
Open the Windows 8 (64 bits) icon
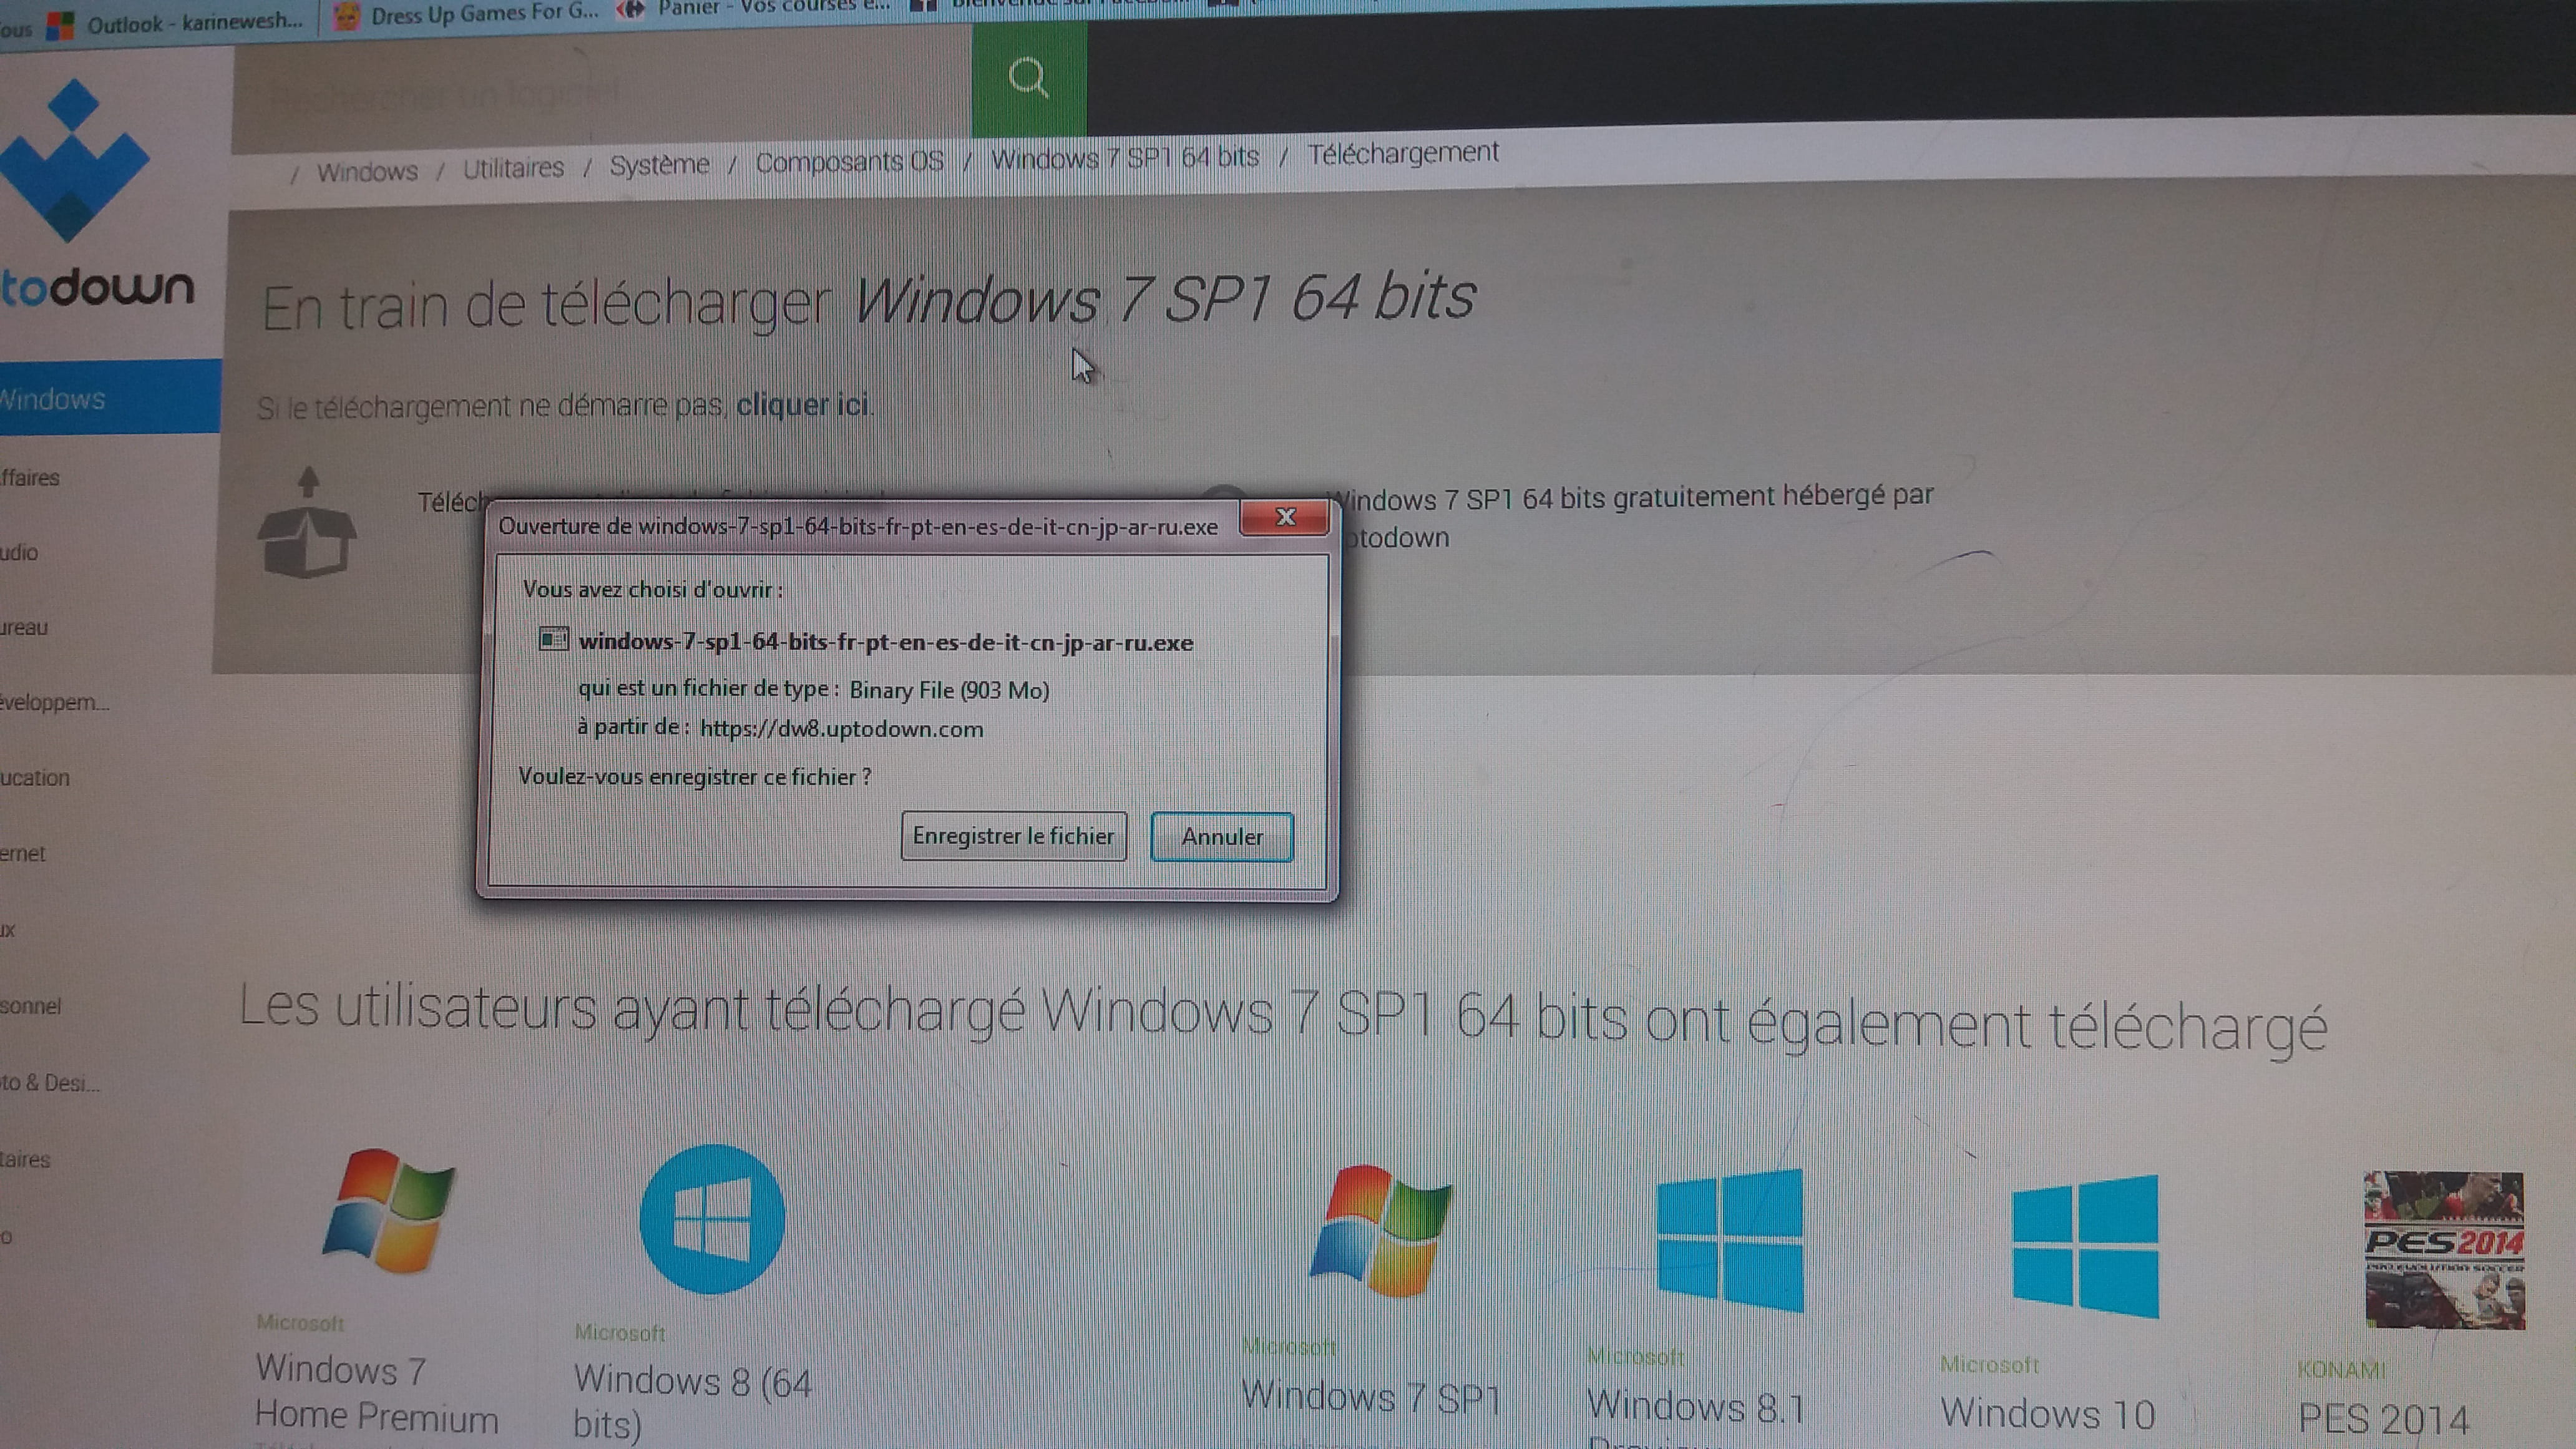click(712, 1219)
